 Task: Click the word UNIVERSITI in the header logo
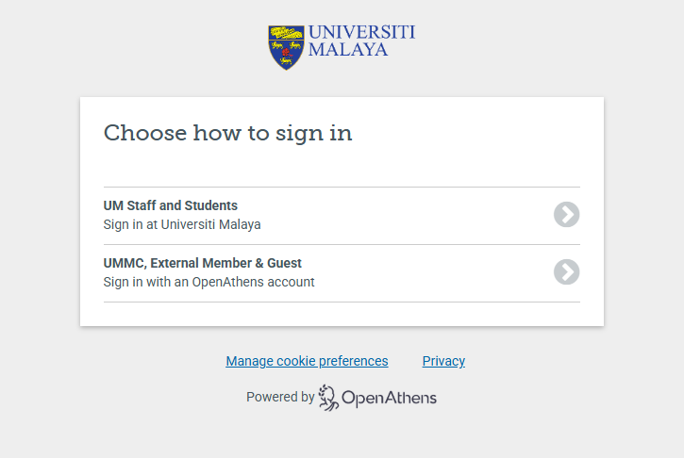pos(361,32)
